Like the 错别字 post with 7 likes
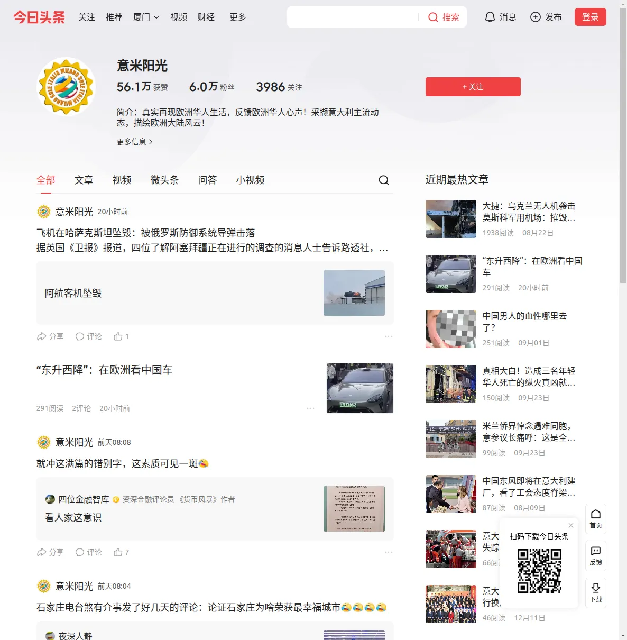 121,552
